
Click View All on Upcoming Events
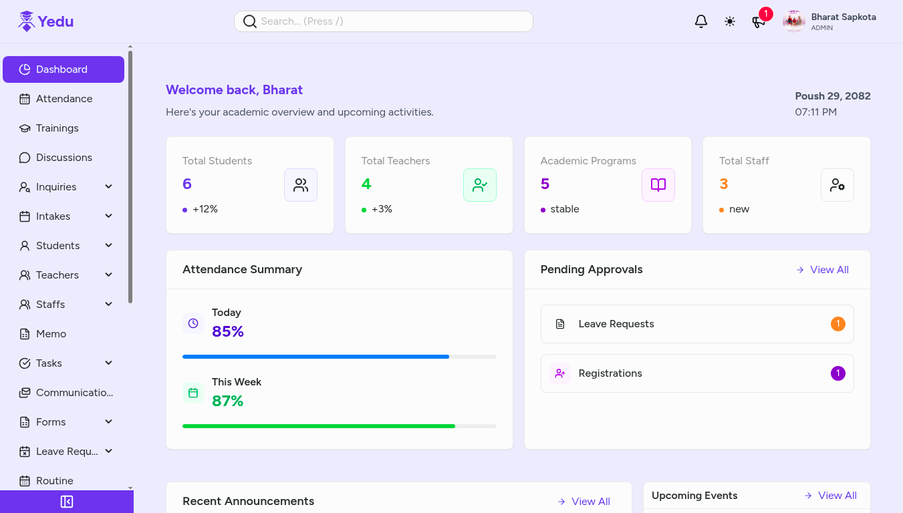coord(836,495)
